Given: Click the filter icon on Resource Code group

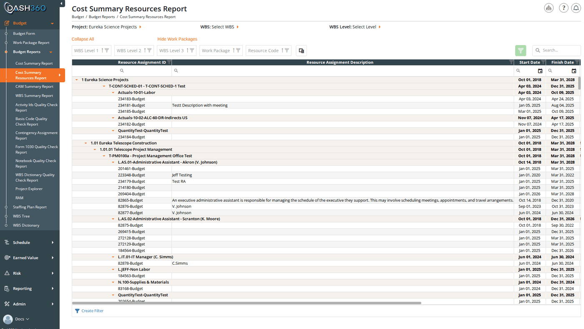Looking at the screenshot, I should 287,51.
